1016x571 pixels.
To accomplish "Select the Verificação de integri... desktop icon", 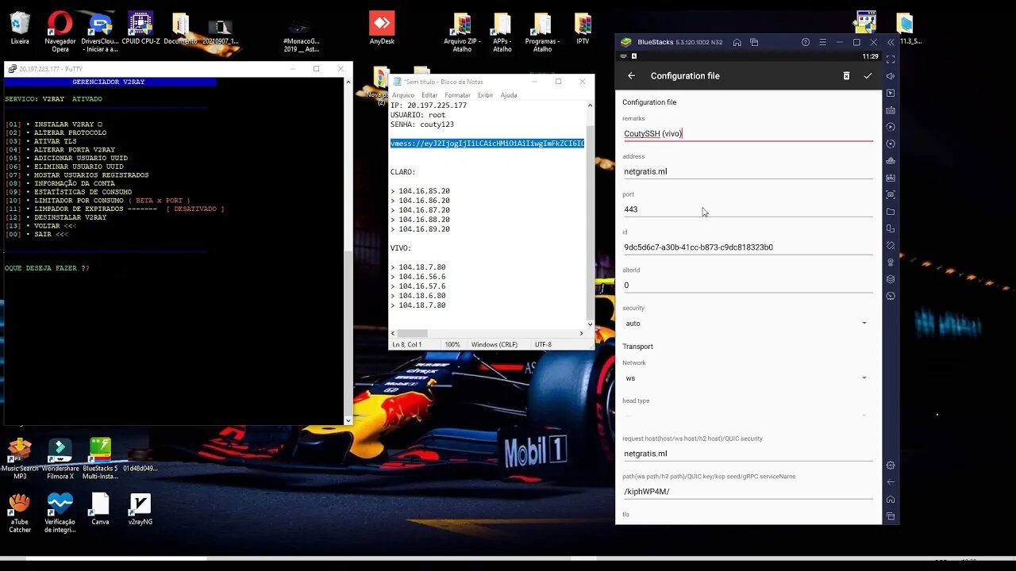I will pos(60,513).
